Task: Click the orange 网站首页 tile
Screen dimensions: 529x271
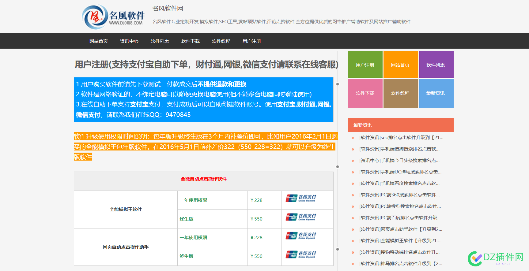Action: coord(401,65)
